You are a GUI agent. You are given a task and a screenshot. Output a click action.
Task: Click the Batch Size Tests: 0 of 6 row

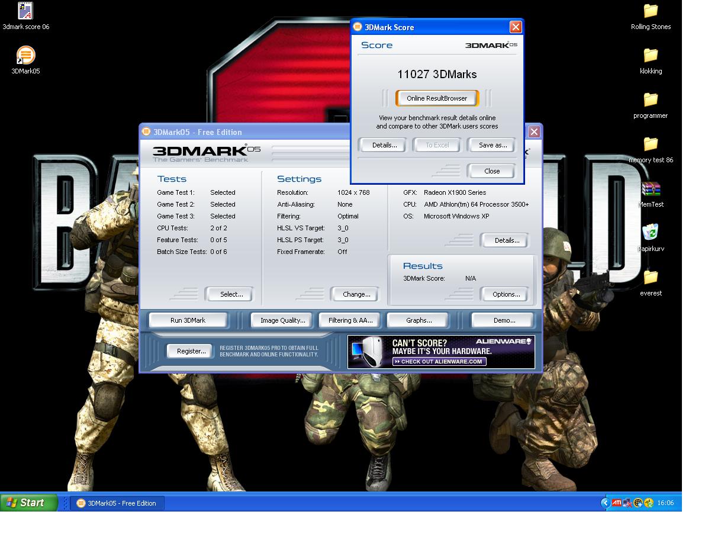coord(192,252)
